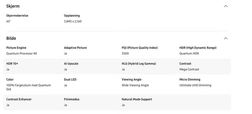Click the PQI (Picture Quality Index) label

point(140,48)
